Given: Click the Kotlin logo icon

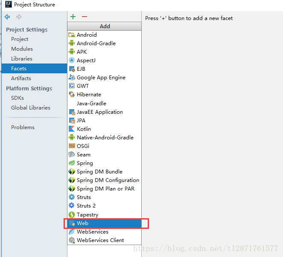Looking at the screenshot, I should pos(72,129).
